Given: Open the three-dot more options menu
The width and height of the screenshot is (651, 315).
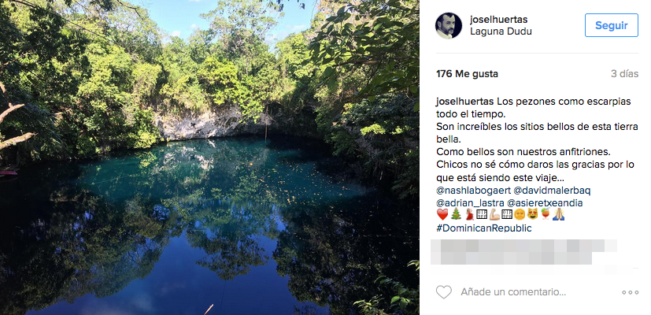Looking at the screenshot, I should [x=630, y=292].
